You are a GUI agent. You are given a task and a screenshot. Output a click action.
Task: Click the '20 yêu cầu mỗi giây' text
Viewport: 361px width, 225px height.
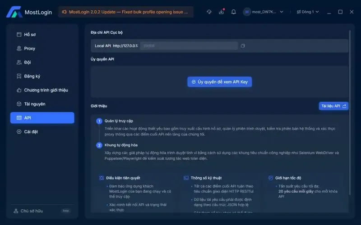tap(296, 191)
